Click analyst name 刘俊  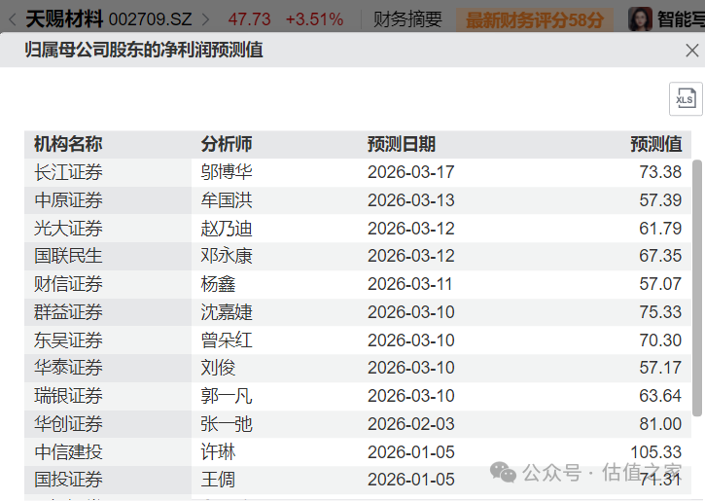(x=218, y=368)
